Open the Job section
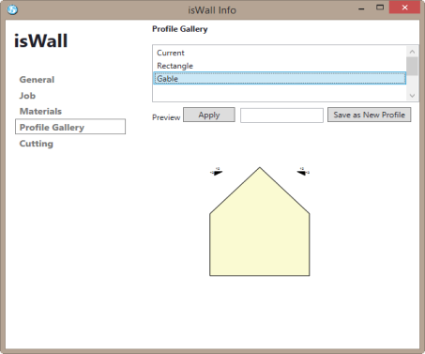The image size is (425, 354). pyautogui.click(x=27, y=96)
